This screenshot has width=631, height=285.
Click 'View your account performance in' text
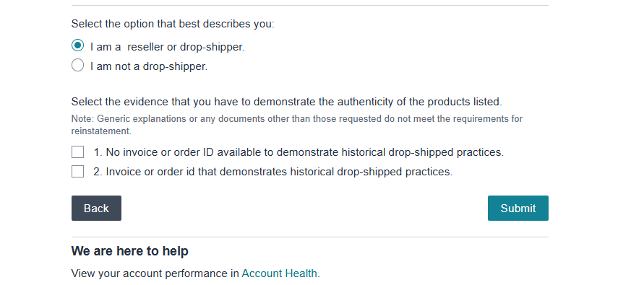click(155, 273)
